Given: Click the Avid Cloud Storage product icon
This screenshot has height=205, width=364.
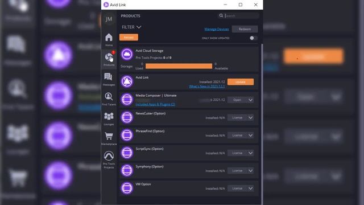Looking at the screenshot, I should 127,55.
